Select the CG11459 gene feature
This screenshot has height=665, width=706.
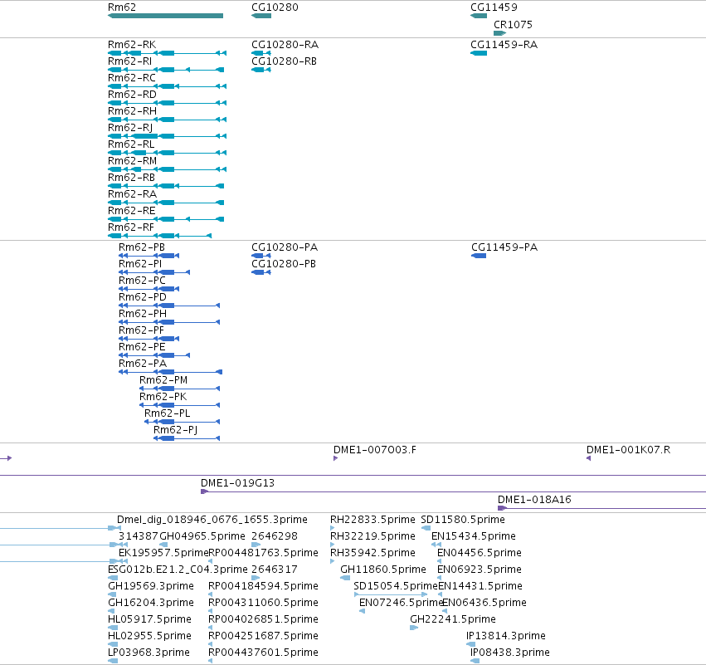479,16
